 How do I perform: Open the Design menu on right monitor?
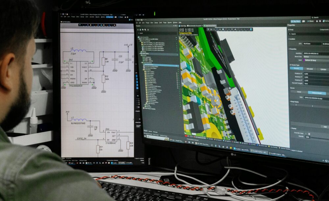[156, 22]
